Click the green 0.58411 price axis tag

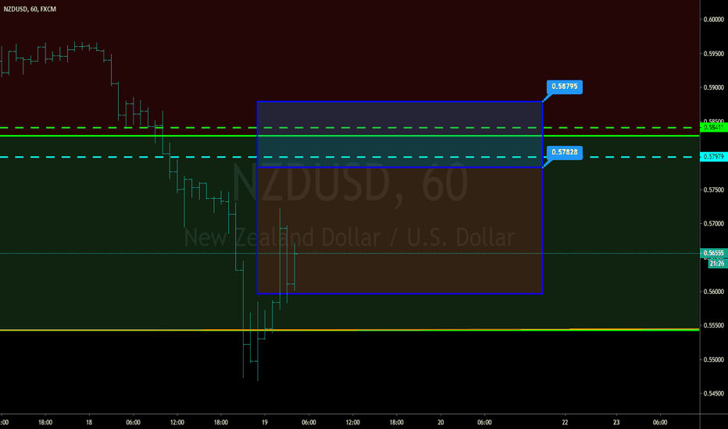tap(714, 127)
